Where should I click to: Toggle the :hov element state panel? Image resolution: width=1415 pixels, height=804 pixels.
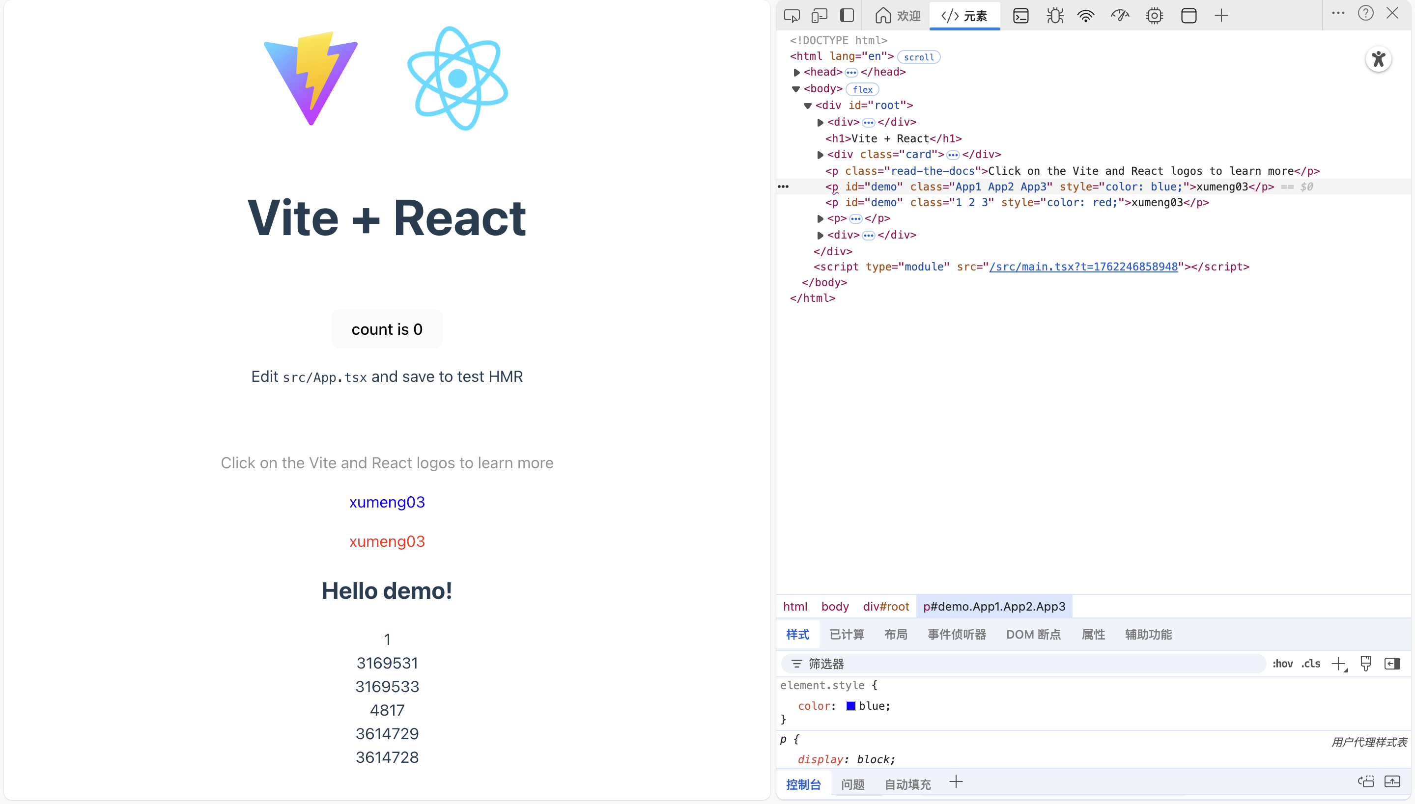pos(1282,664)
